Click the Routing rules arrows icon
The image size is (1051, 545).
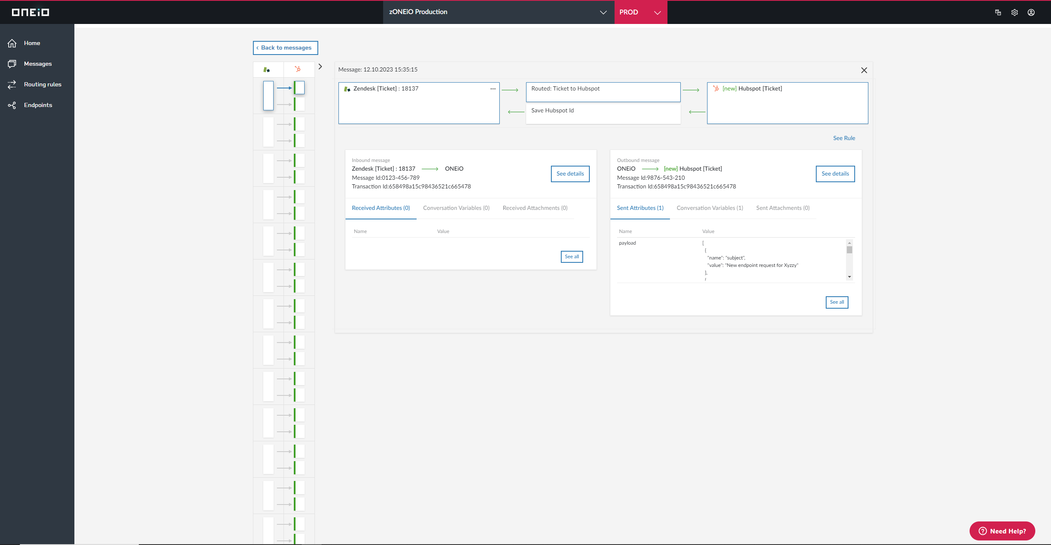point(12,84)
